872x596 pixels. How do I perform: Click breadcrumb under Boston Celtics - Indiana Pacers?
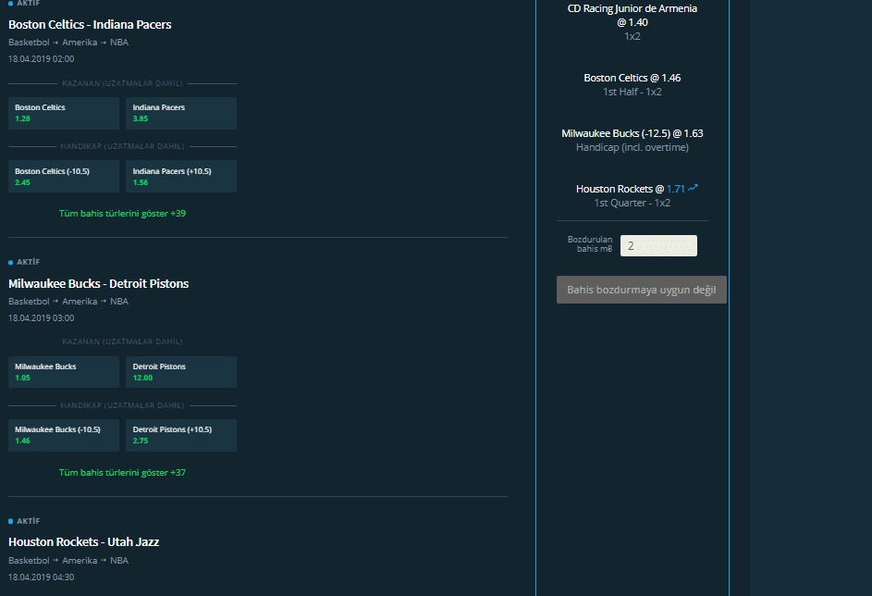(x=68, y=43)
